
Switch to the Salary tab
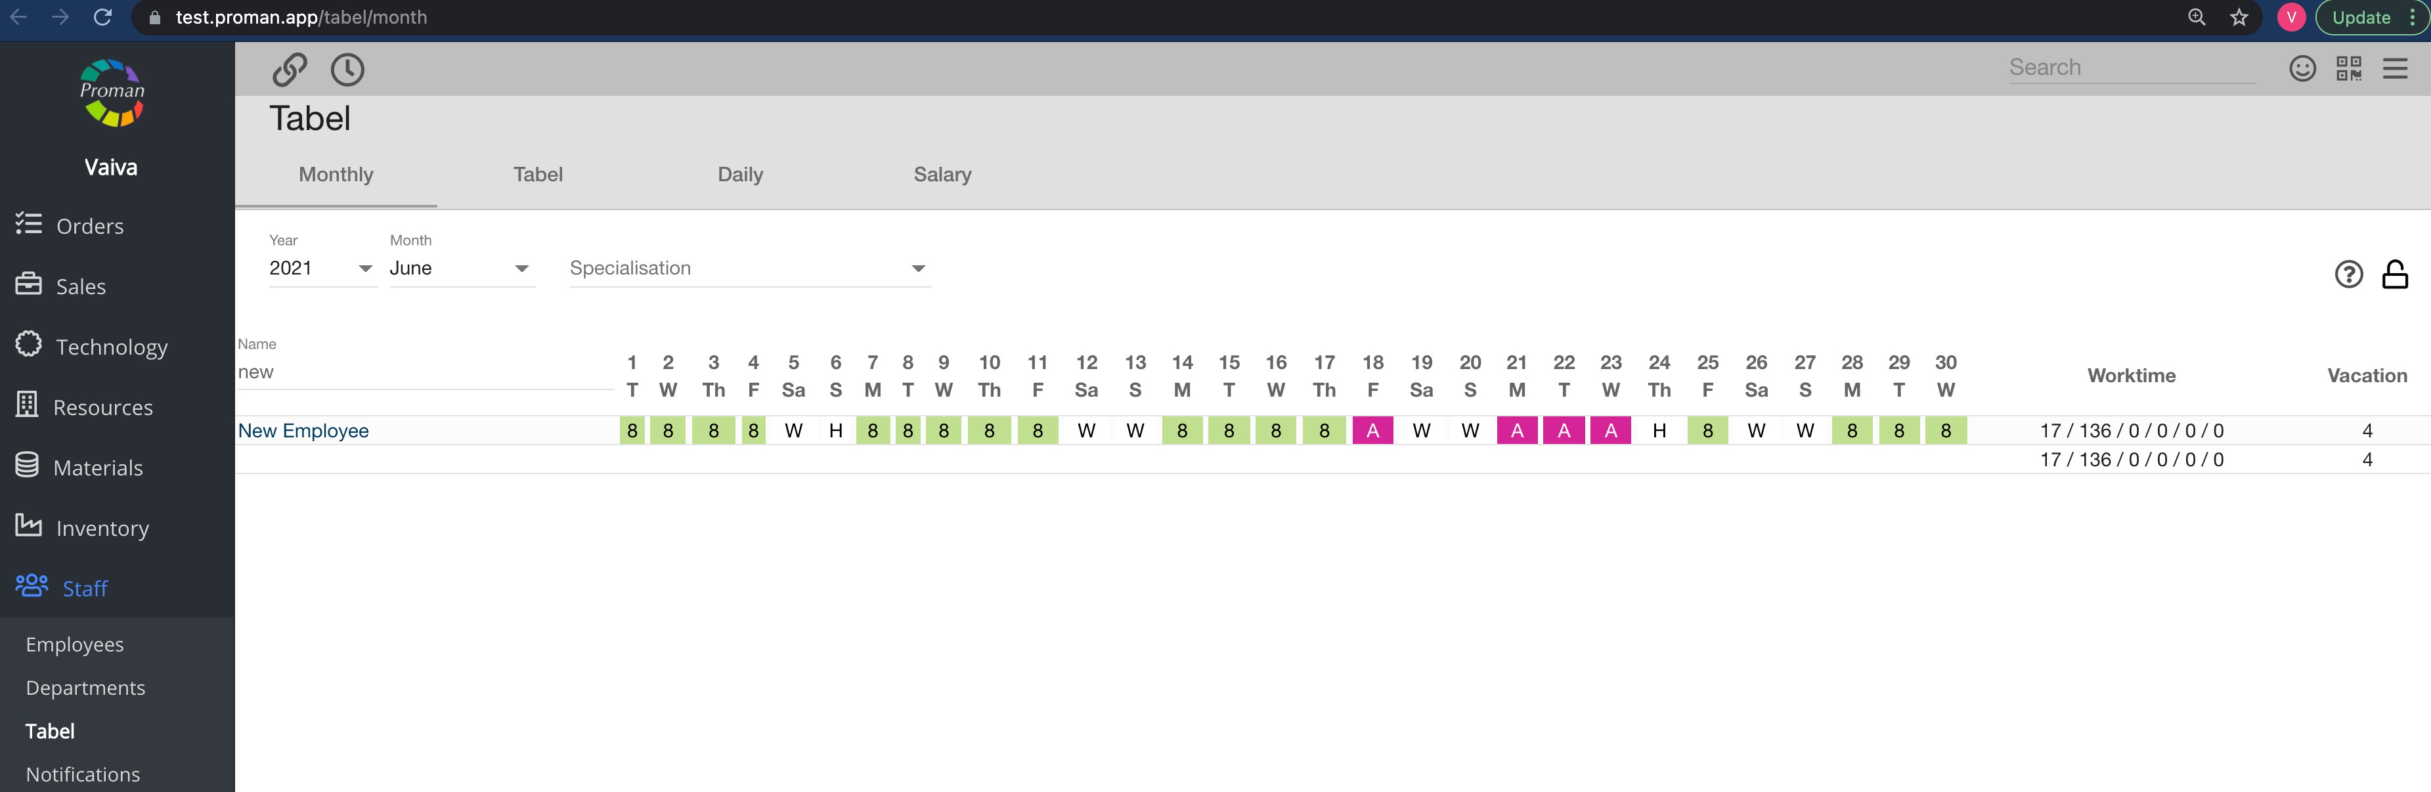coord(942,175)
